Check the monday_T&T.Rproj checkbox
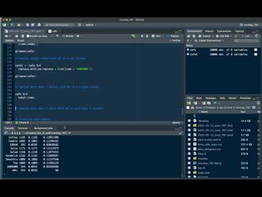The width and height of the screenshot is (262, 197). click(189, 163)
